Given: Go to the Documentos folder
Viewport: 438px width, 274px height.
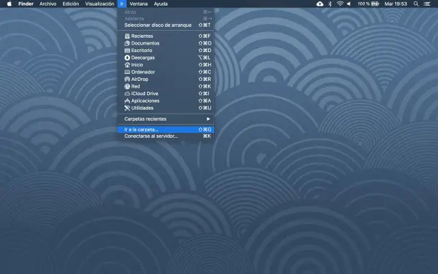Looking at the screenshot, I should point(145,43).
